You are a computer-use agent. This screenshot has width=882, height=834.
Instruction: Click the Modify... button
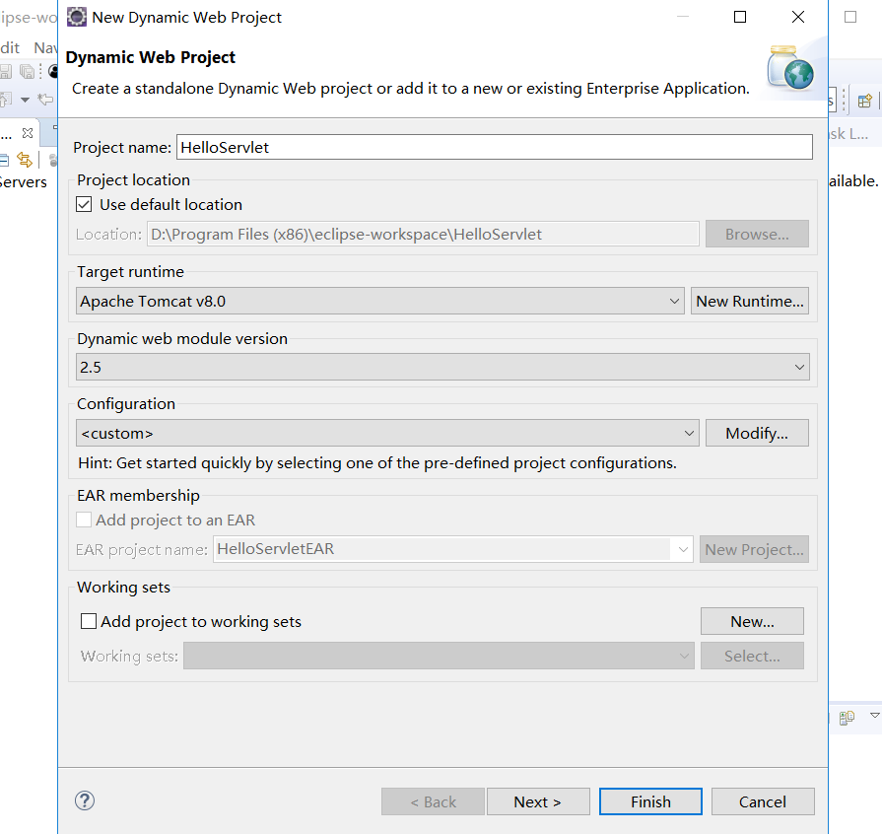click(x=757, y=434)
